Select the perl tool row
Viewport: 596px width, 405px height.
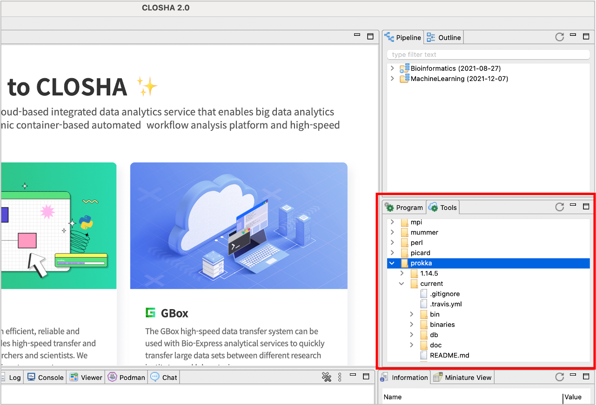[x=489, y=243]
